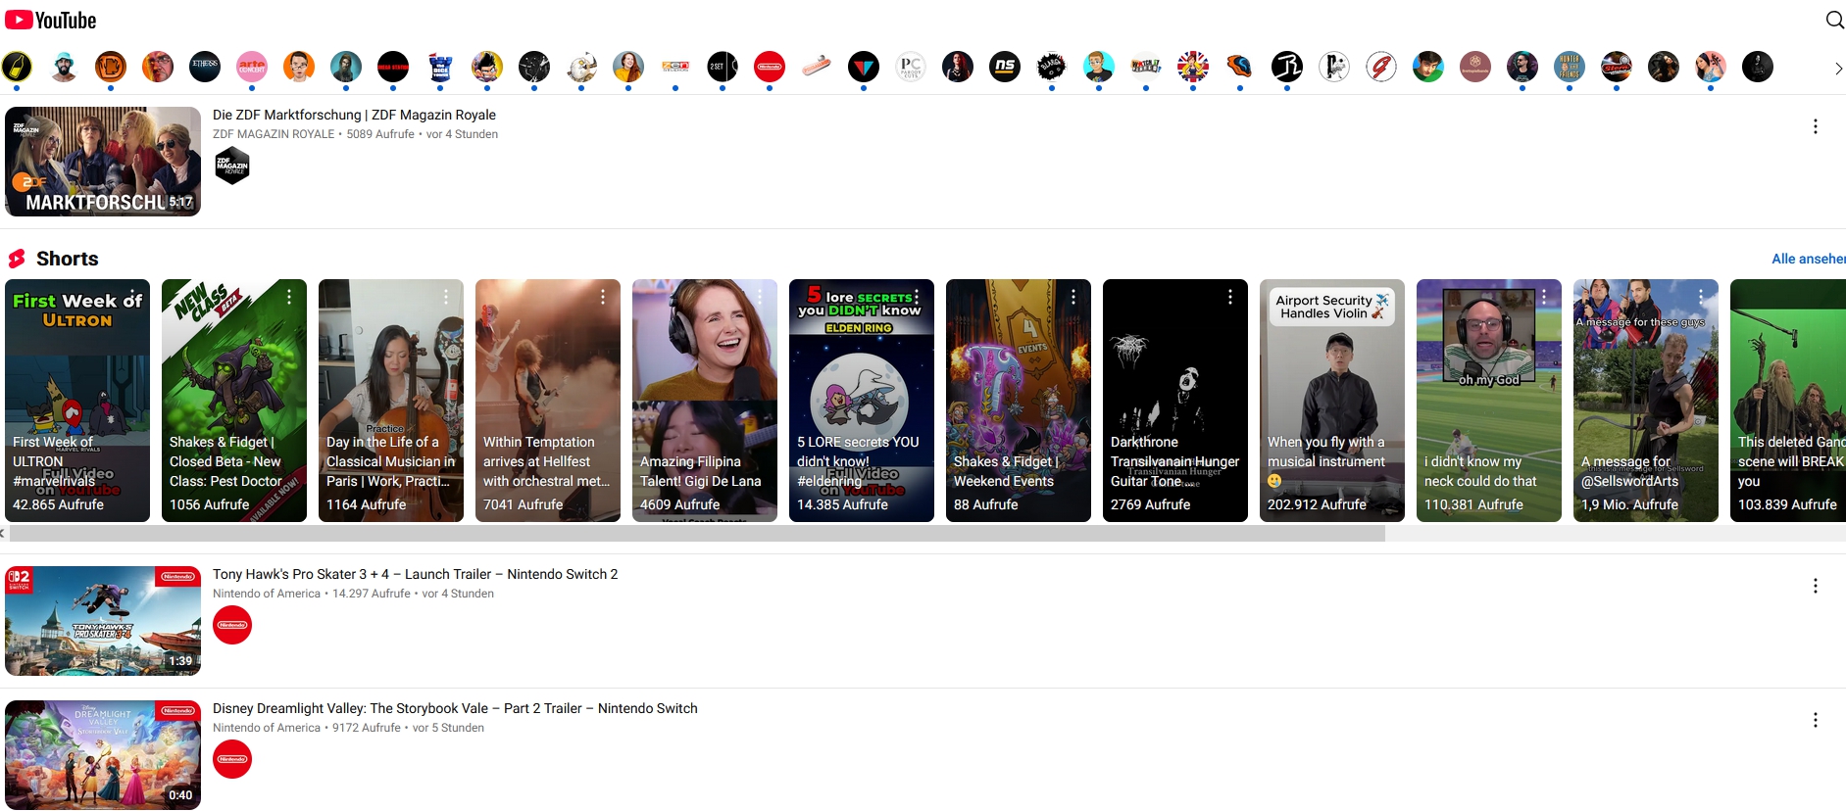Open the YouTube logo home link
The width and height of the screenshot is (1846, 811).
51,20
